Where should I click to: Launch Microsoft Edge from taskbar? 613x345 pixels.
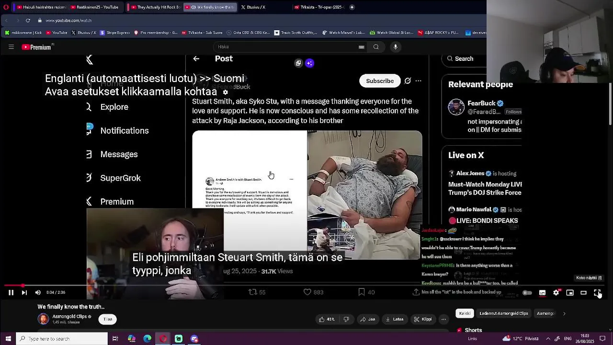click(x=147, y=339)
